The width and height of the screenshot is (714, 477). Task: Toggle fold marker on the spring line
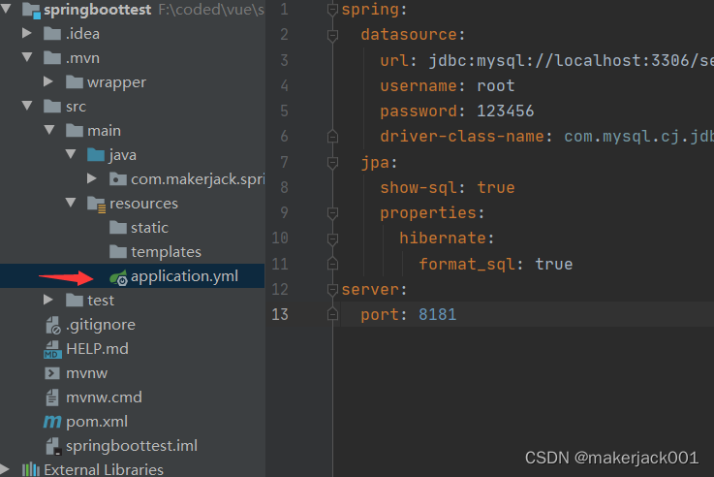point(332,11)
